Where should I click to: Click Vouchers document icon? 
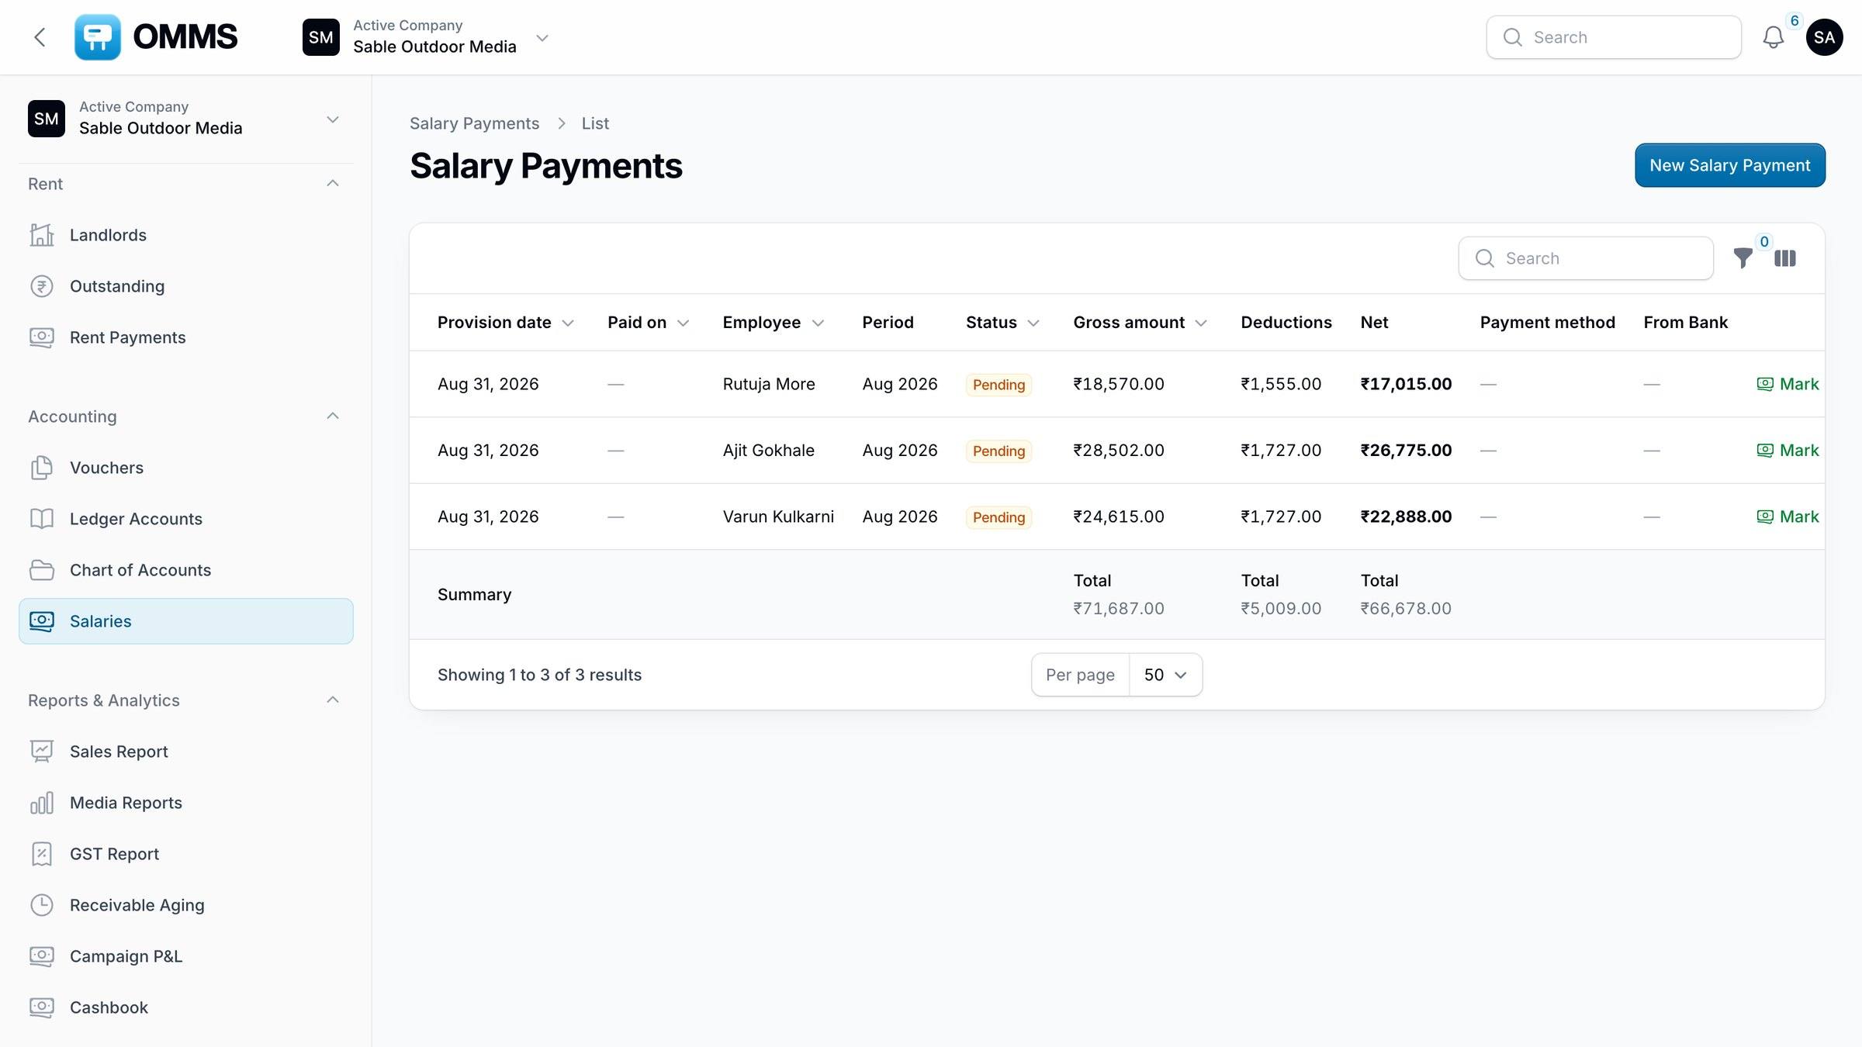[42, 468]
